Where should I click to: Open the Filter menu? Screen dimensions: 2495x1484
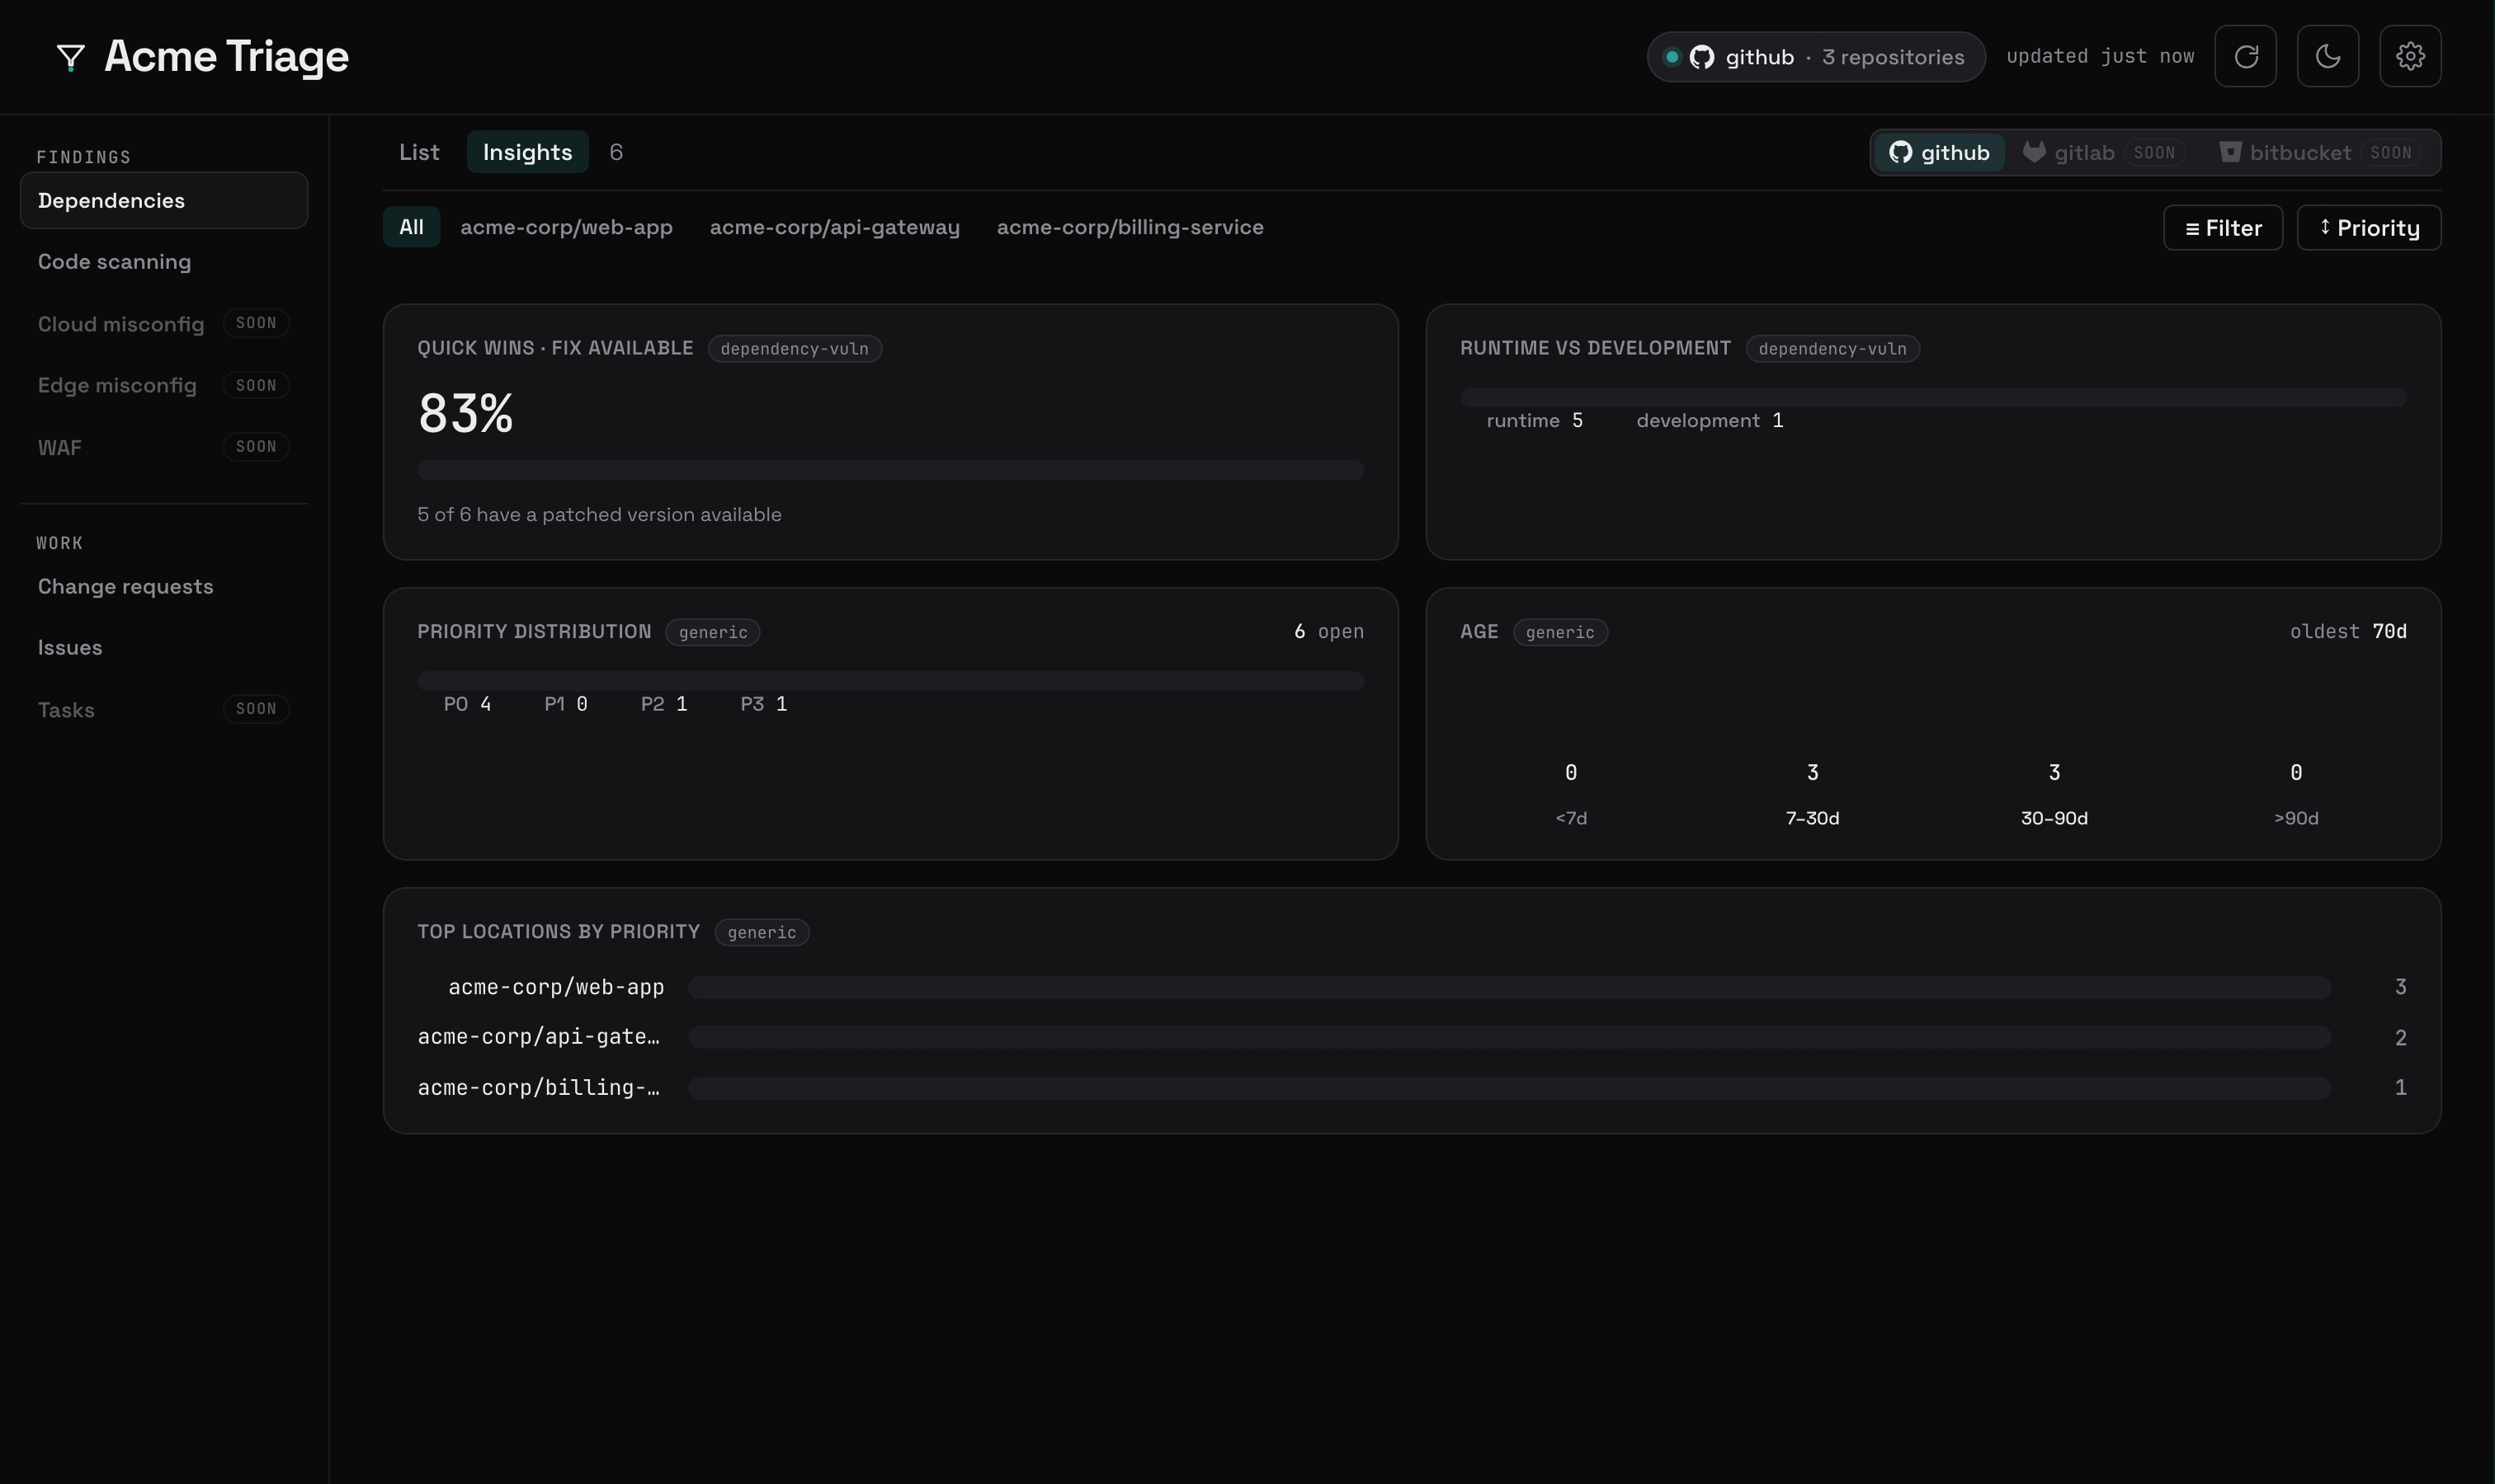[2223, 228]
